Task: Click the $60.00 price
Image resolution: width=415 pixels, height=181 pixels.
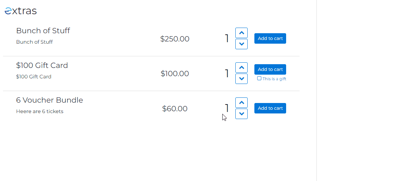Action: (175, 109)
